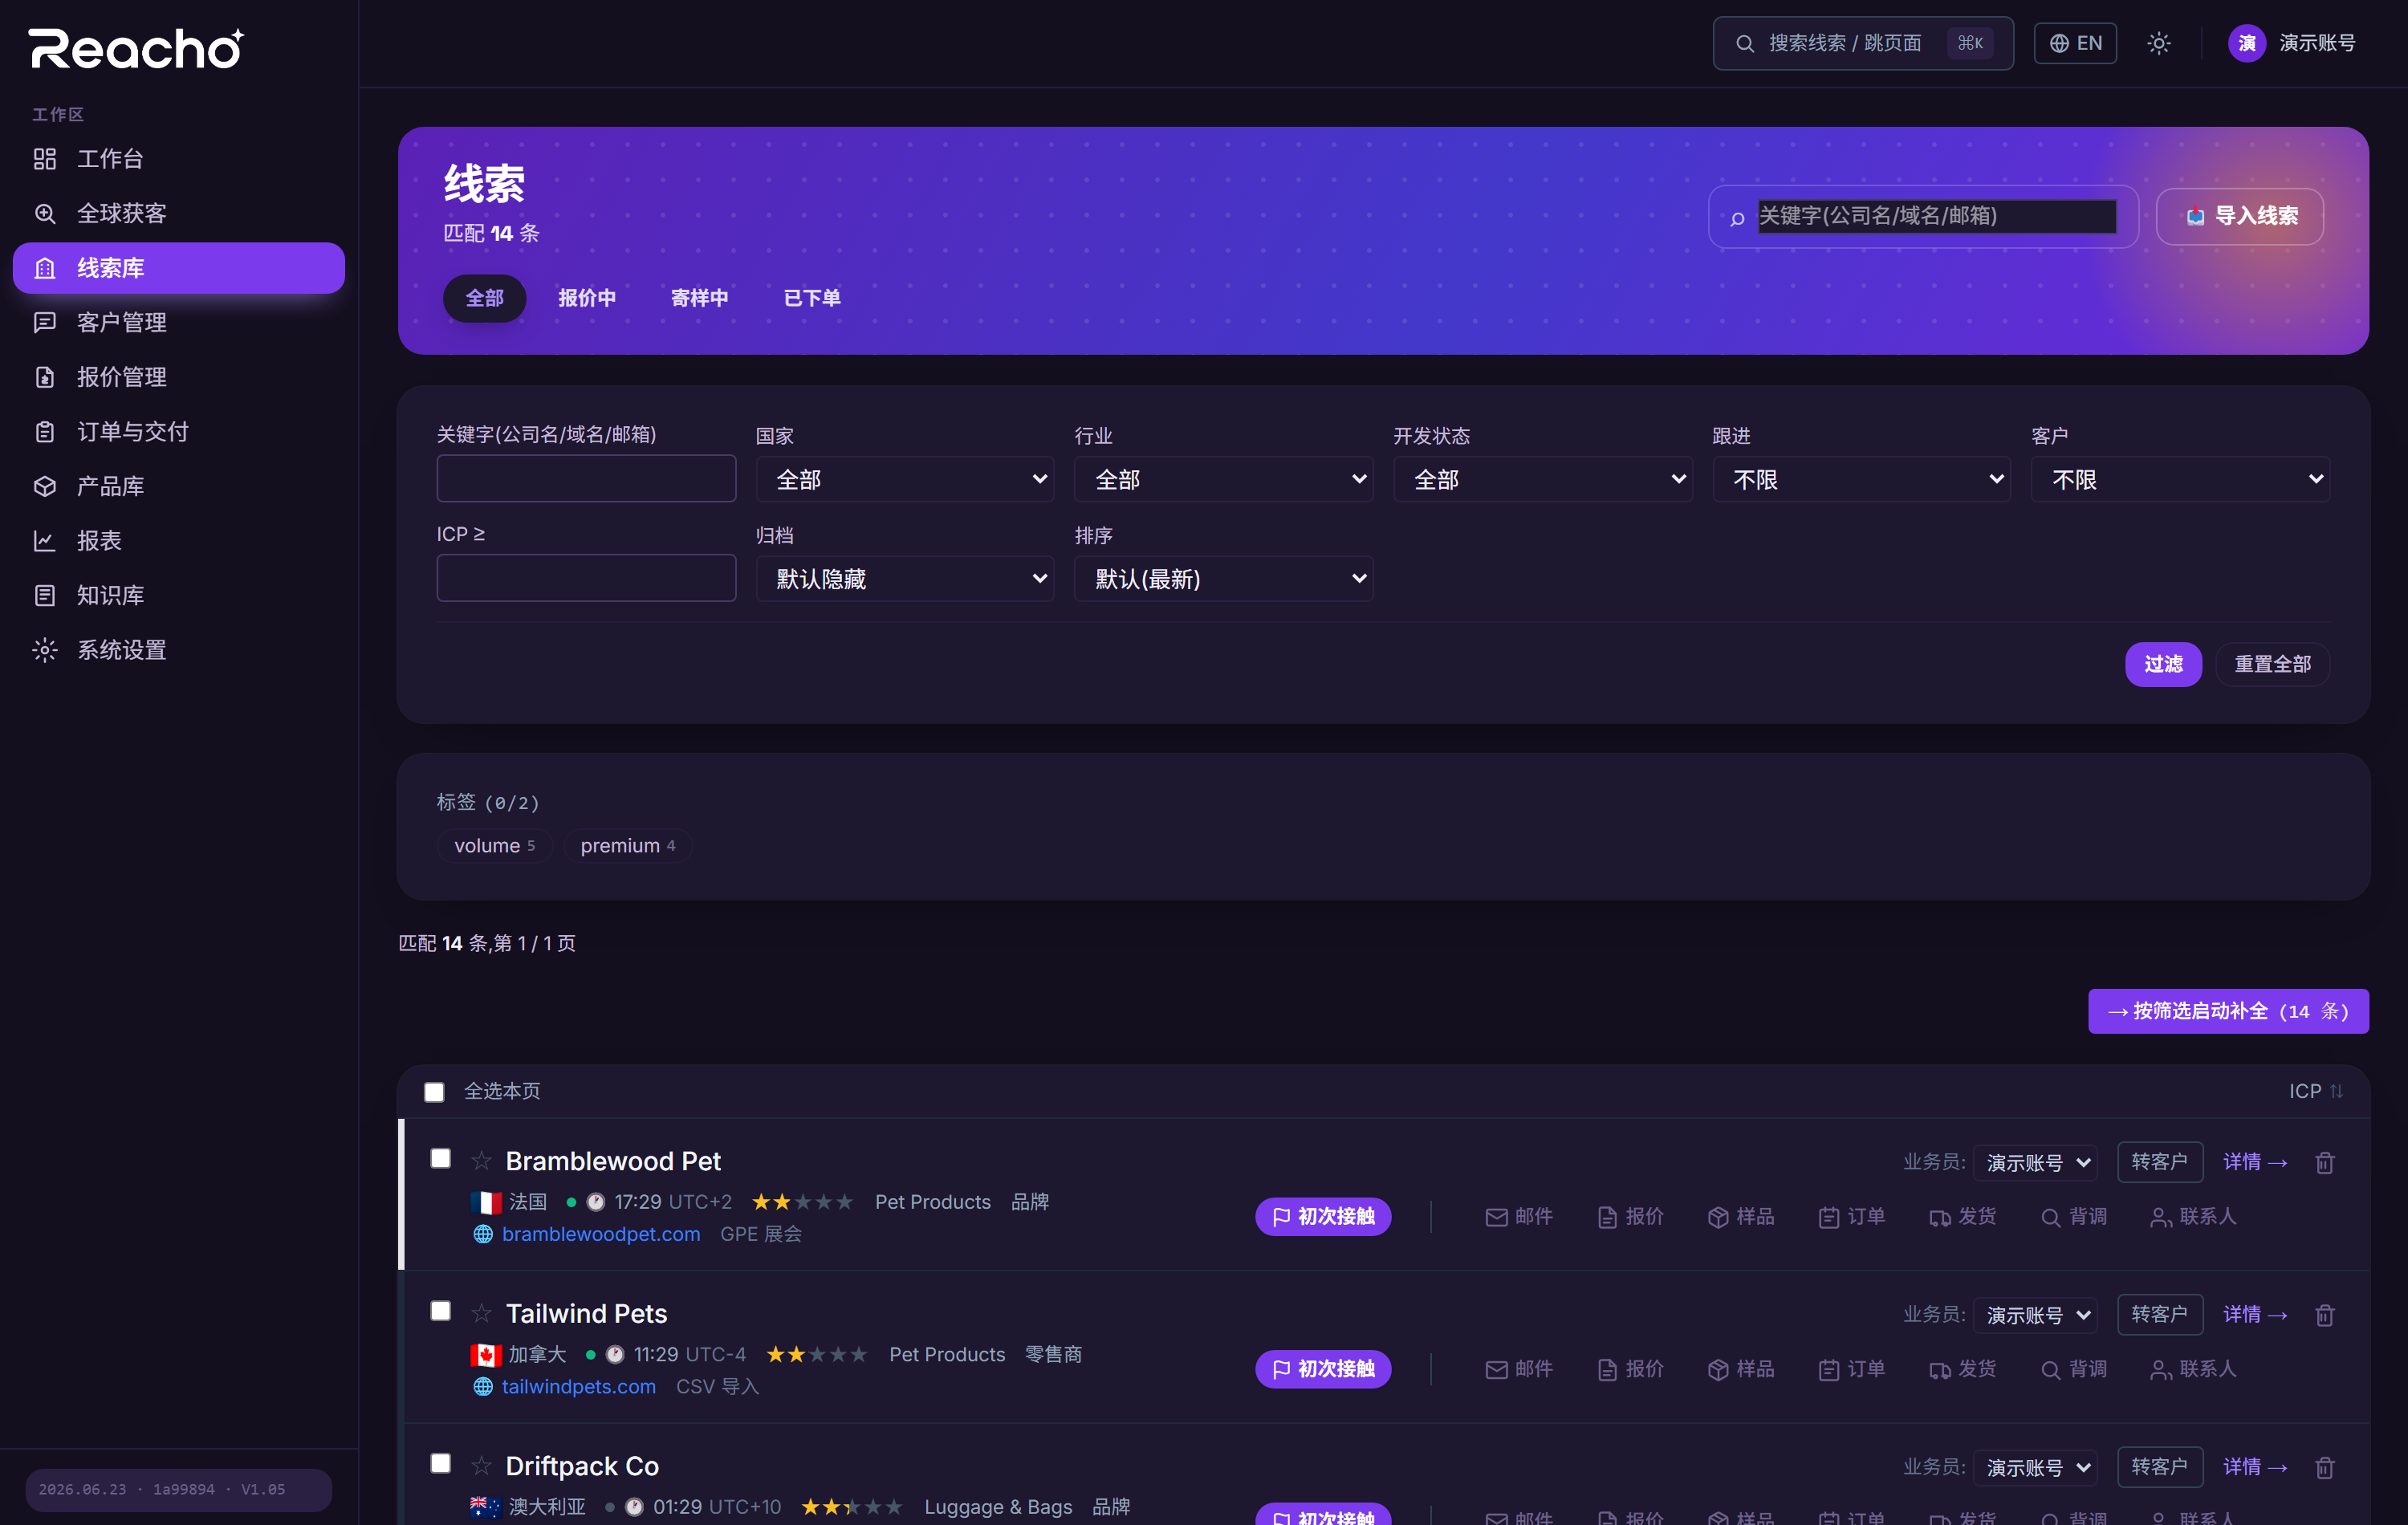This screenshot has width=2408, height=1525.
Task: Sort list by ICP column
Action: pyautogui.click(x=2316, y=1091)
